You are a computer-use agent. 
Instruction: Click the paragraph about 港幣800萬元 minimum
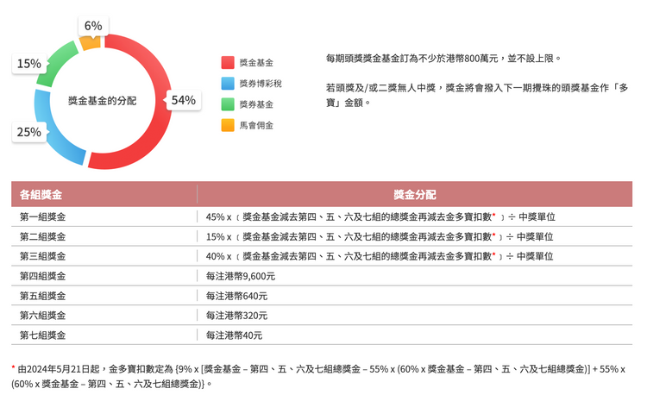click(443, 58)
